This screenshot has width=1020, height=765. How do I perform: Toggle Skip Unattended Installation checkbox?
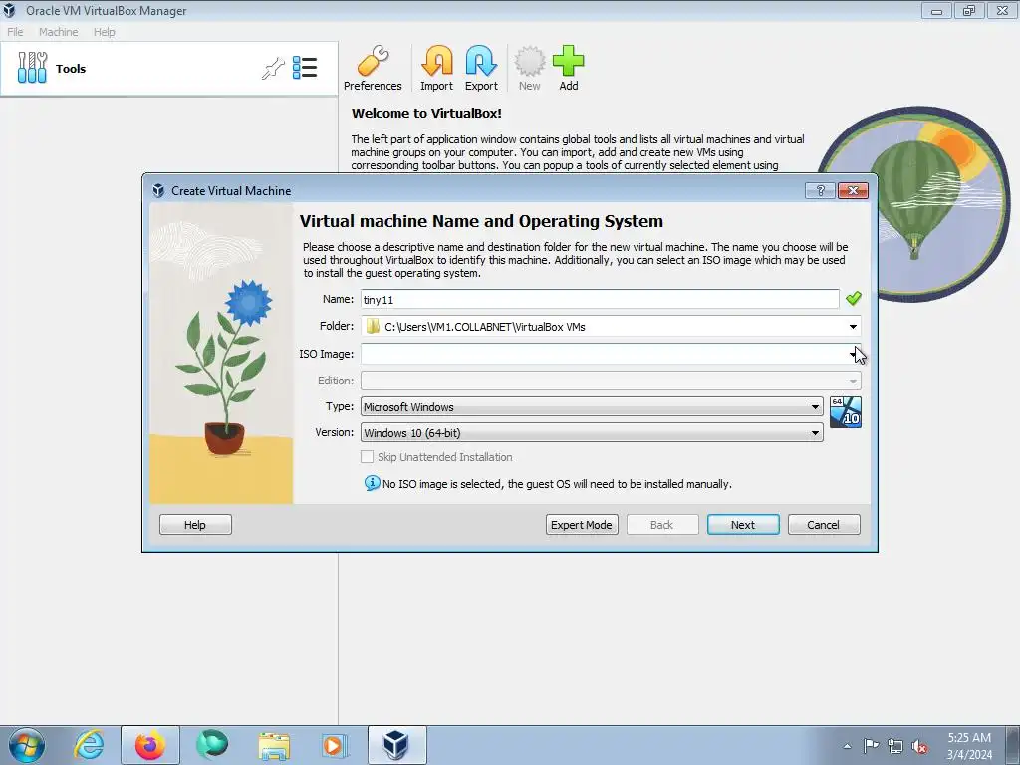[367, 456]
